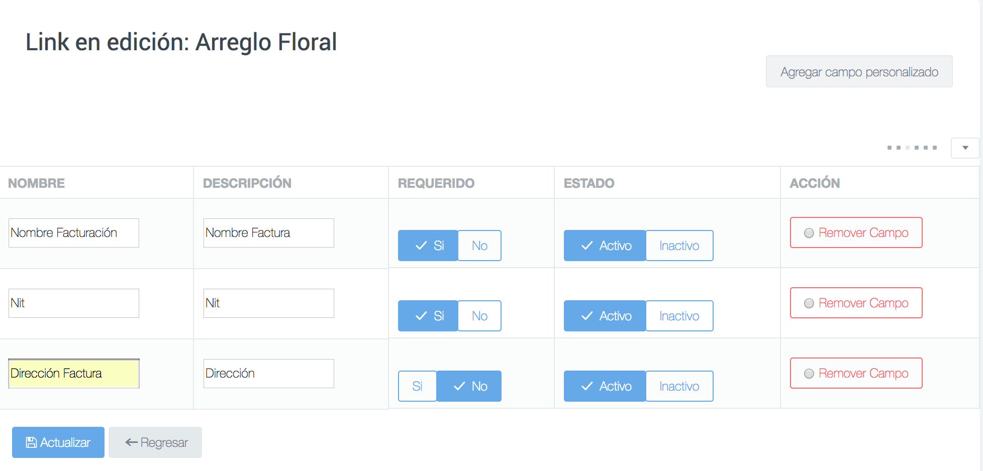This screenshot has width=983, height=471.
Task: Click the Dirección Factura name input field
Action: [x=74, y=374]
